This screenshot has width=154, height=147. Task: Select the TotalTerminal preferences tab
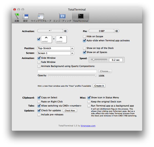pos(81,18)
